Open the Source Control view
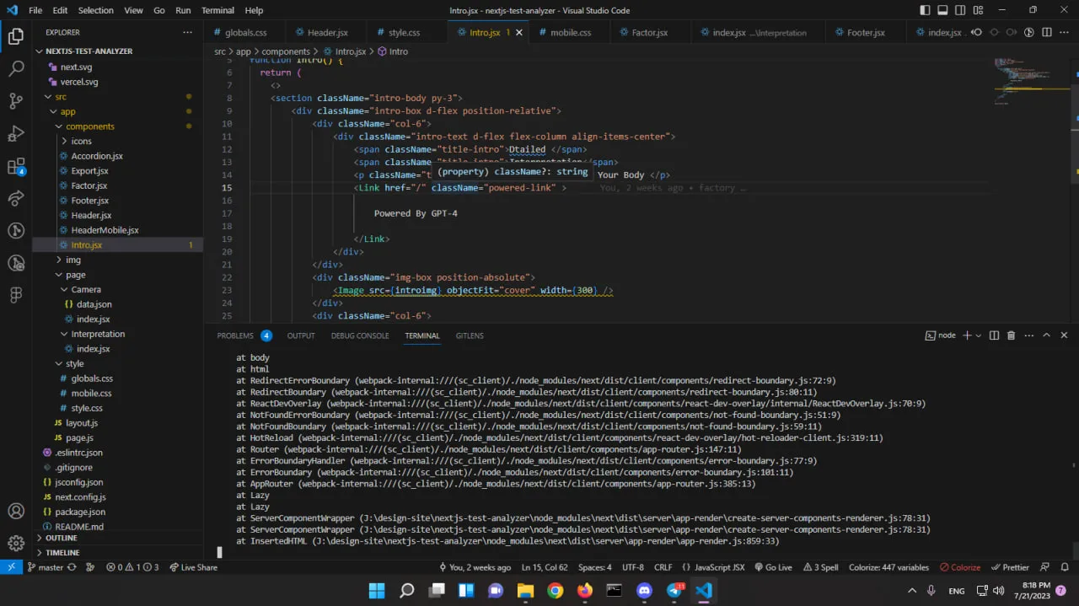This screenshot has height=606, width=1079. (16, 101)
